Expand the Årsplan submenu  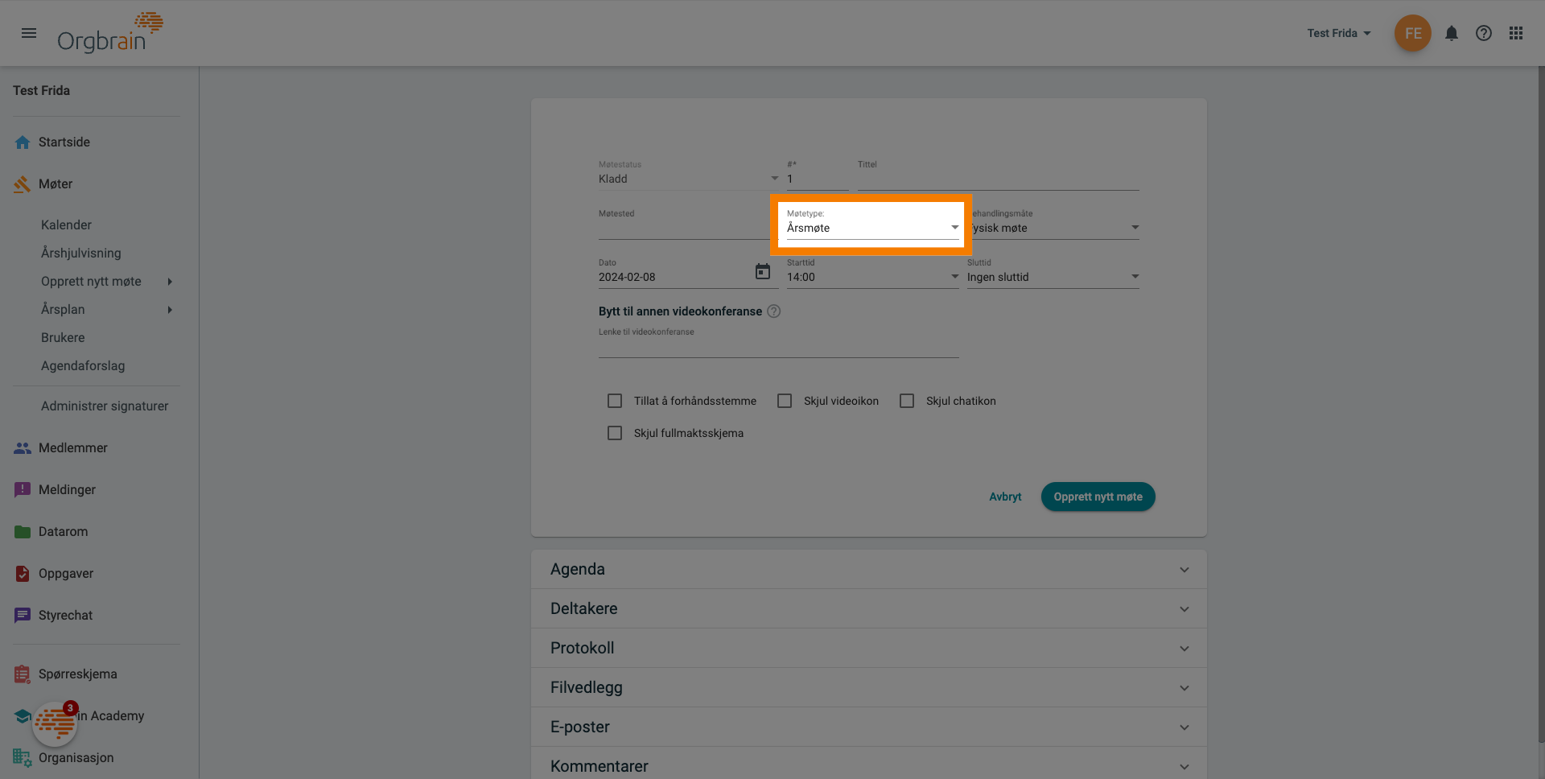(x=170, y=310)
